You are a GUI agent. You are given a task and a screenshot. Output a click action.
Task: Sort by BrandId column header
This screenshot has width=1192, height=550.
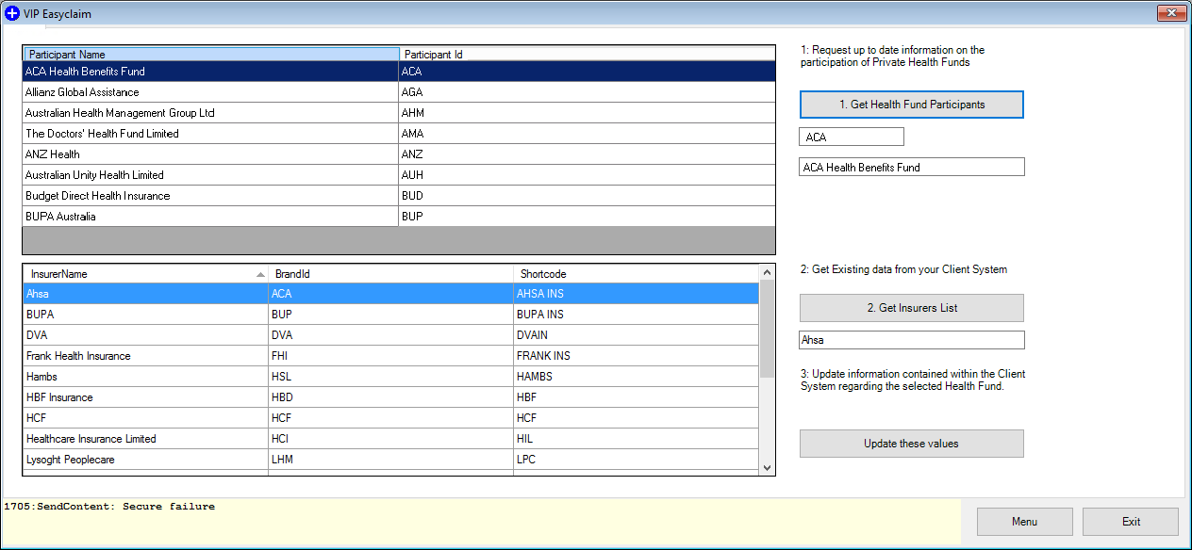[x=390, y=274]
